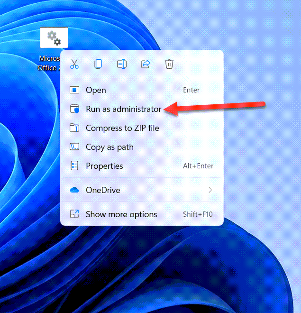The width and height of the screenshot is (301, 313).
Task: Click the Delete trash can icon
Action: tap(169, 64)
